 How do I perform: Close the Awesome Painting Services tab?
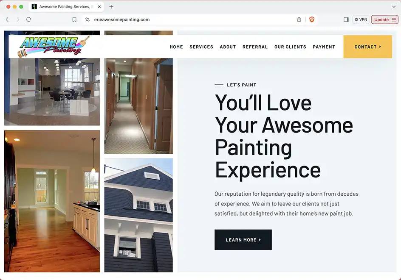99,7
